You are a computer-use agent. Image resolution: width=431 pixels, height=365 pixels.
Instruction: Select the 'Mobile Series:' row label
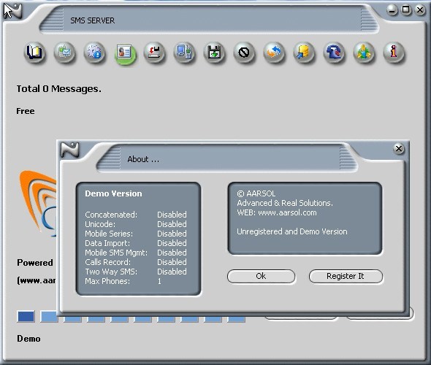click(109, 234)
